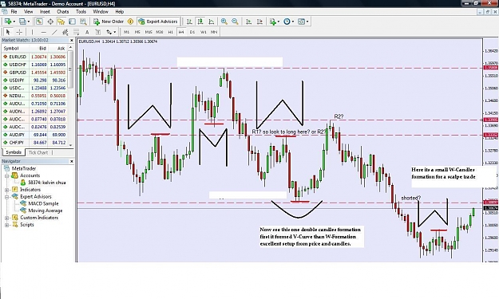Open the Charts menu

pyautogui.click(x=63, y=12)
